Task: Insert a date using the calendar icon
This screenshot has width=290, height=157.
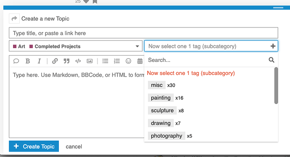Action: click(140, 61)
